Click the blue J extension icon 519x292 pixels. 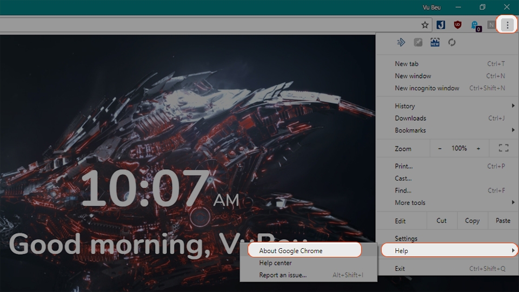441,25
